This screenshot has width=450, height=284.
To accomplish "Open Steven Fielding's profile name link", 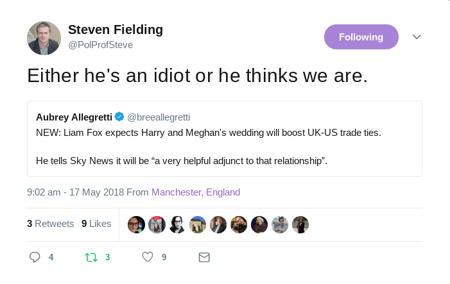I will [116, 29].
